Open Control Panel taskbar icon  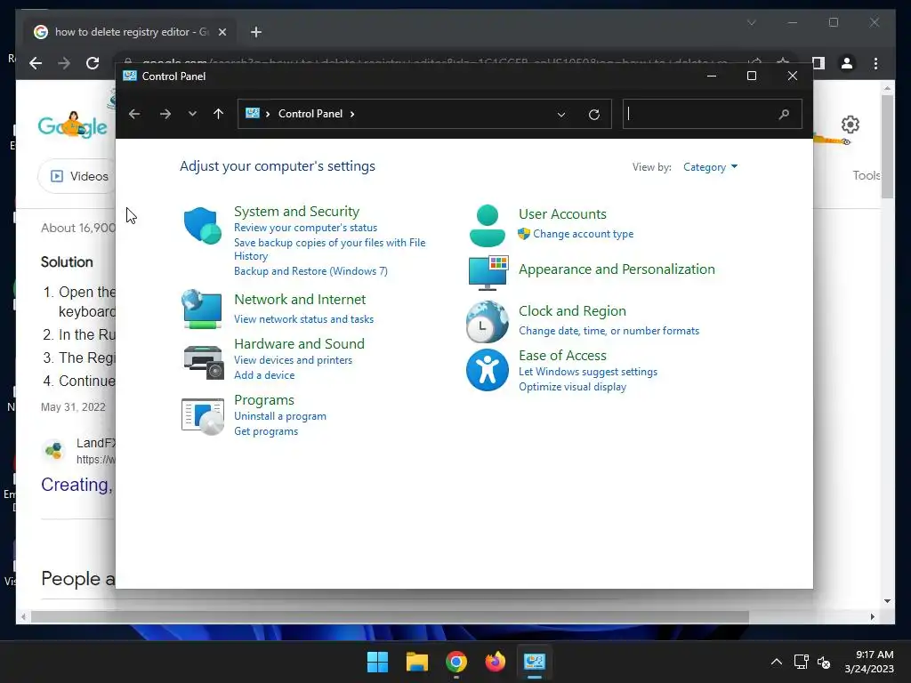coord(535,662)
